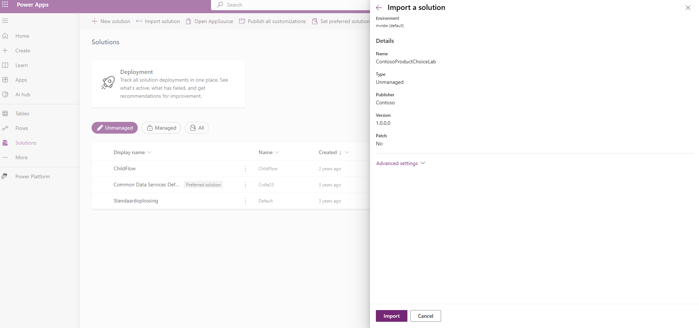This screenshot has height=328, width=699.
Task: Click the Tables grid icon in the sidebar
Action: point(5,113)
